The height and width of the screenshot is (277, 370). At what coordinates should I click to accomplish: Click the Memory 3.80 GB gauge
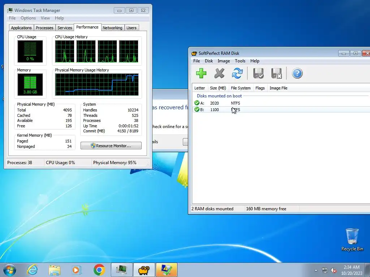30,84
